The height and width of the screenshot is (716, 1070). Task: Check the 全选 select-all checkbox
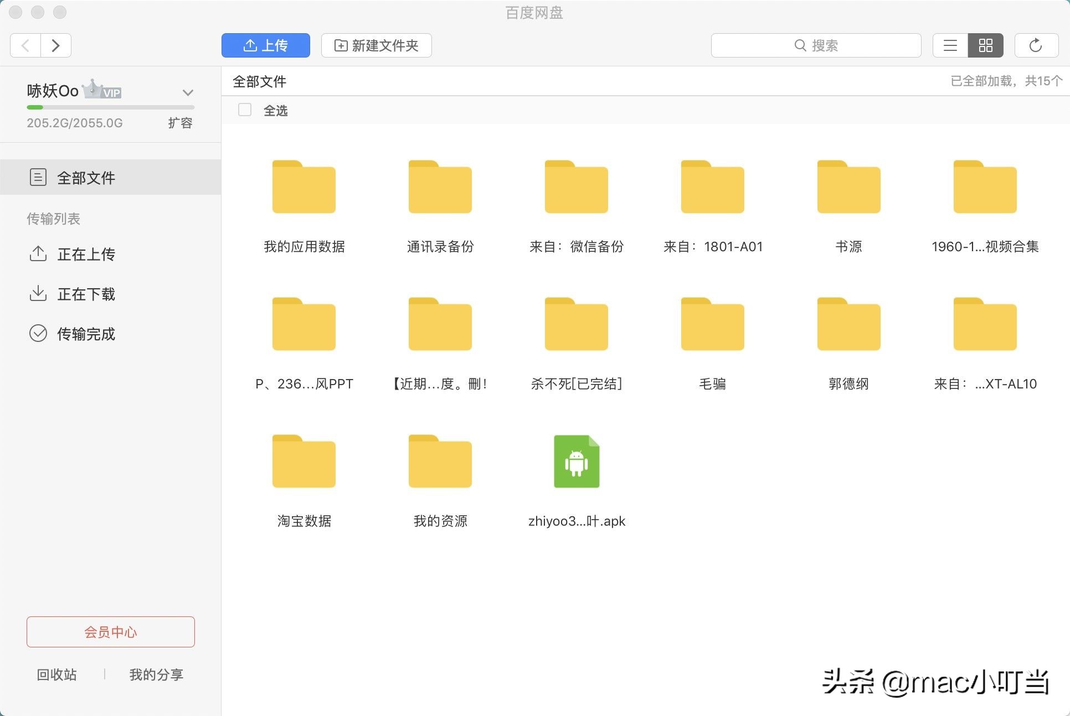point(244,110)
